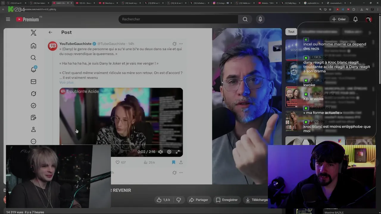This screenshot has height=214, width=381.
Task: Open the YouTube hamburger guide menu
Action: [x=8, y=19]
